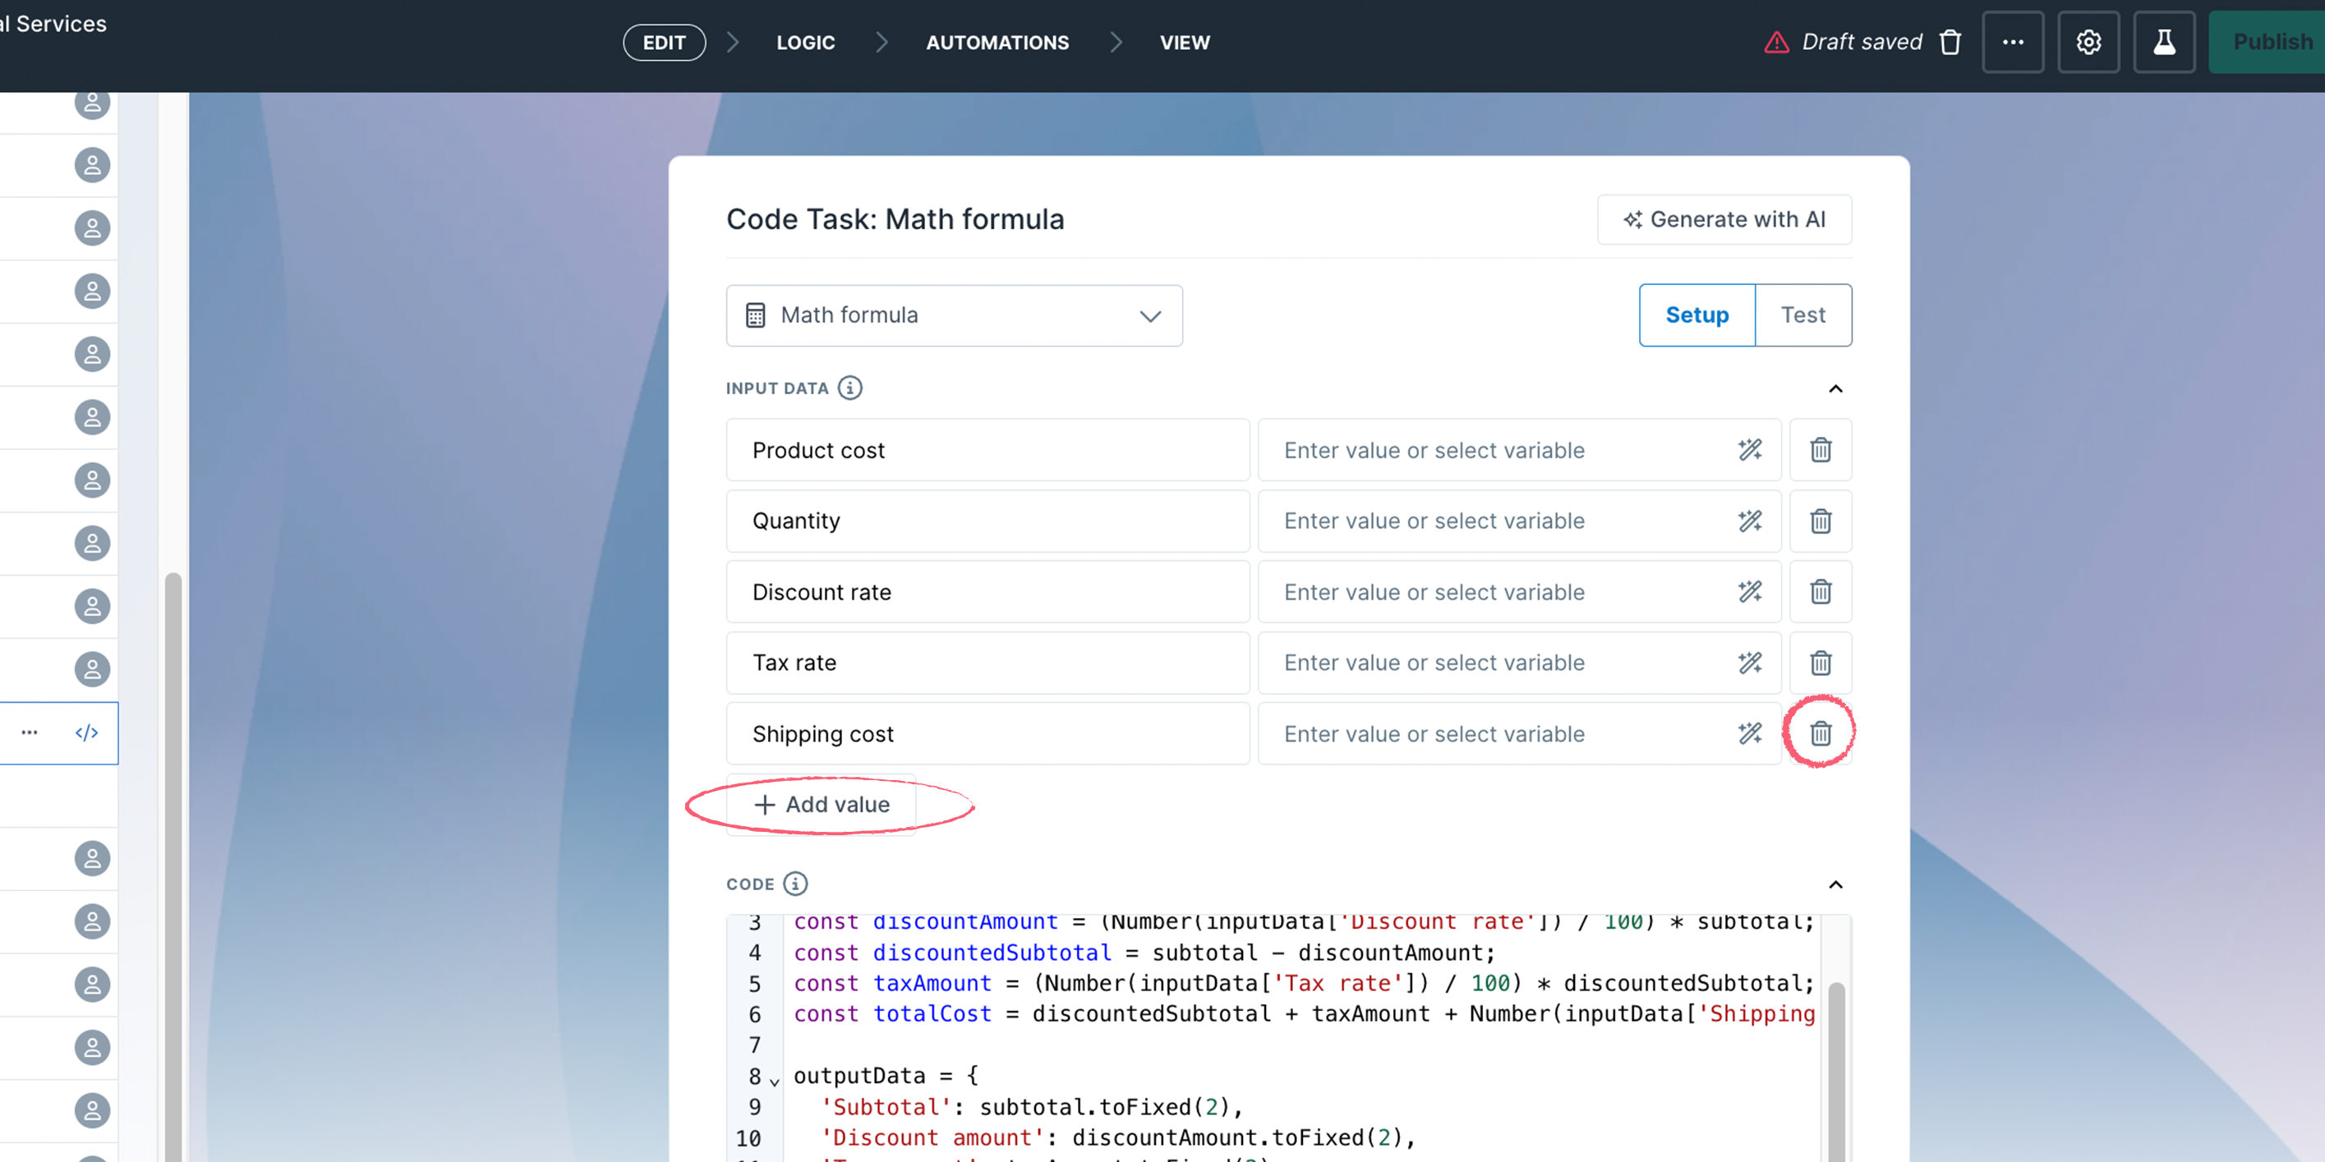Click the left sidebar vertical scrollbar
The image size is (2325, 1162).
tap(173, 866)
